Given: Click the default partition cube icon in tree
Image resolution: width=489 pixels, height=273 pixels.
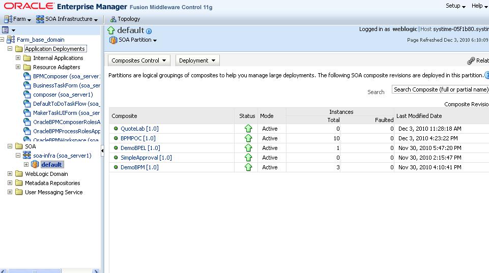Looking at the screenshot, I should point(35,164).
